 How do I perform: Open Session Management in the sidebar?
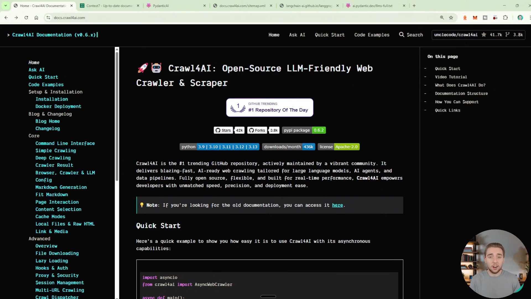(60, 283)
